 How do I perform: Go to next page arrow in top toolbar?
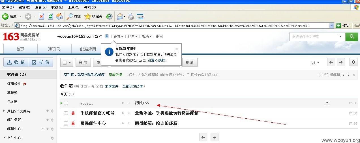(x=341, y=62)
